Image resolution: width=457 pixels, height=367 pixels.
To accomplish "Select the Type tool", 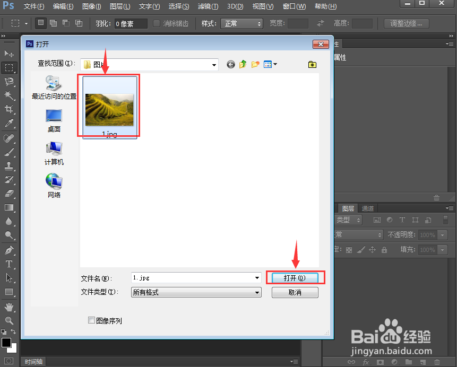I will [x=9, y=264].
